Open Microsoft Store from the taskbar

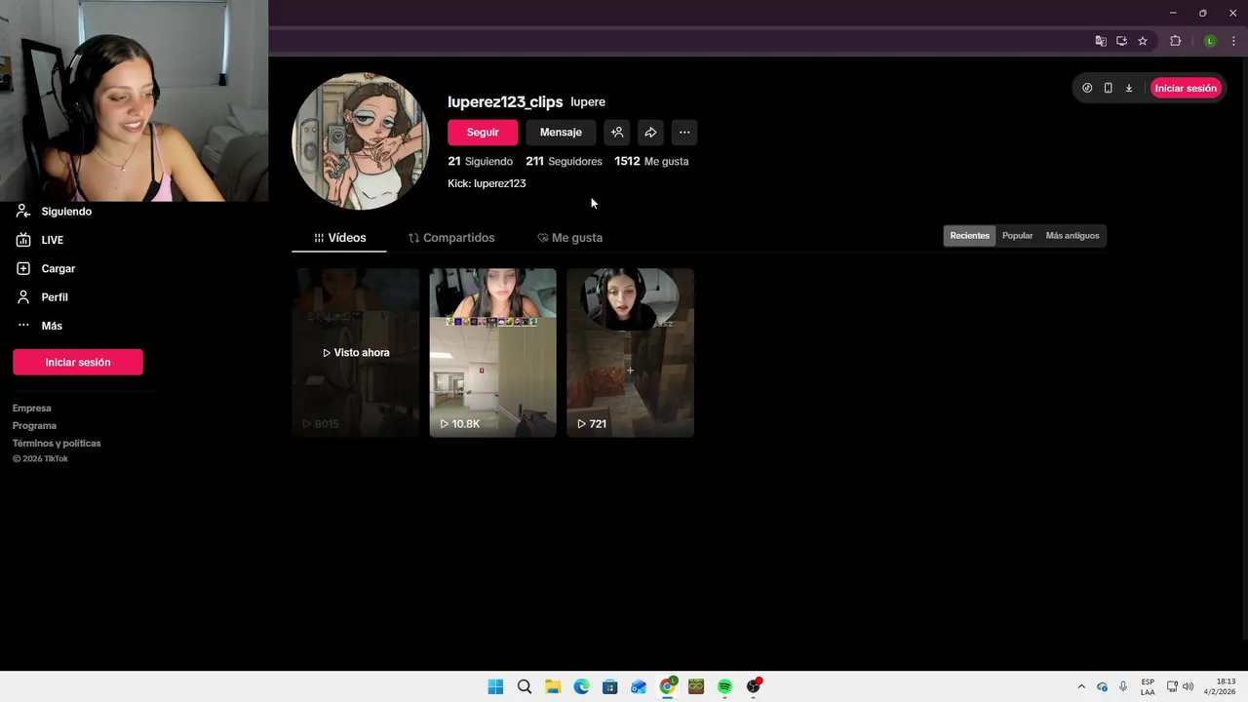(610, 687)
